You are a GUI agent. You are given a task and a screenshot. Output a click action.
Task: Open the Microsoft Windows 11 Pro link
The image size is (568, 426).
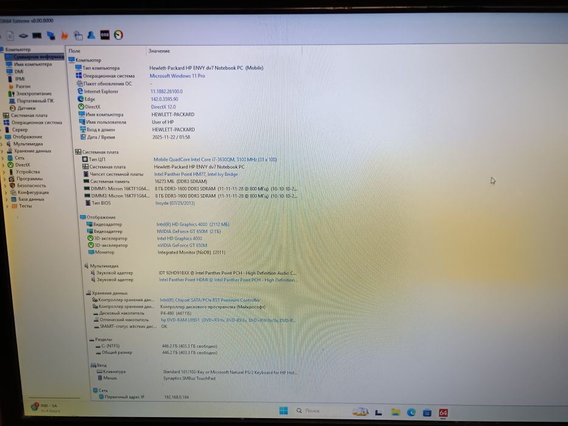tap(177, 75)
